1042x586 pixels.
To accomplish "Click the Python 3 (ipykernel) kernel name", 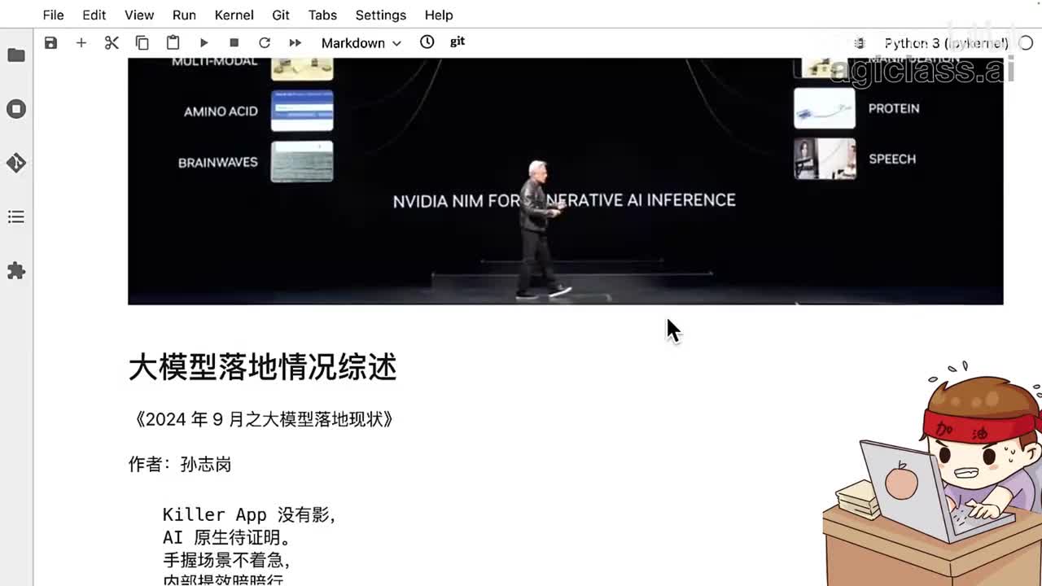I will (946, 43).
